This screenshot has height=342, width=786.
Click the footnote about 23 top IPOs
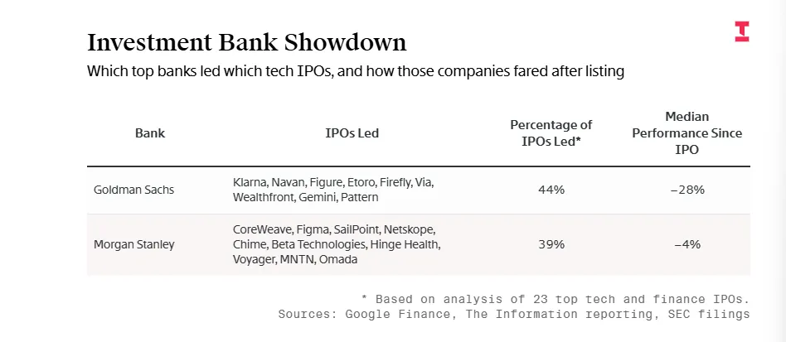(556, 298)
